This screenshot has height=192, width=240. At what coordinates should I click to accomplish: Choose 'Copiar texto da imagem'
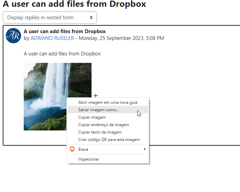108,132
